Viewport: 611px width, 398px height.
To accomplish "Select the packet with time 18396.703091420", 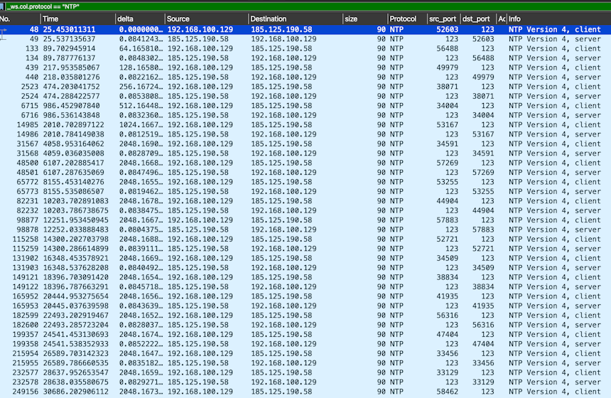I will point(305,277).
